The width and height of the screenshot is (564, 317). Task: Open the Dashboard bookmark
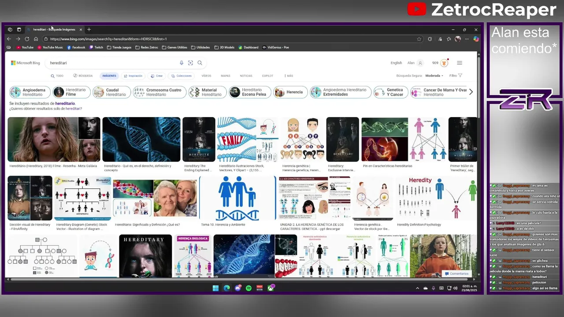tap(249, 48)
